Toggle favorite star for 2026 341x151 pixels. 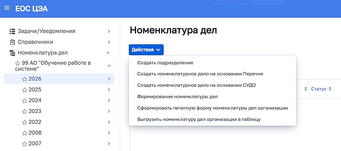point(25,79)
